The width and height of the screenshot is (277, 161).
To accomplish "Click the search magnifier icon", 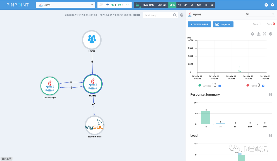I will pyautogui.click(x=175, y=15).
